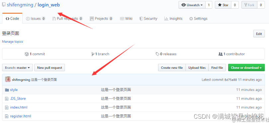Screen dimensions: 269x123
Task: Open the shifengming user profile link
Action: [x=20, y=5]
